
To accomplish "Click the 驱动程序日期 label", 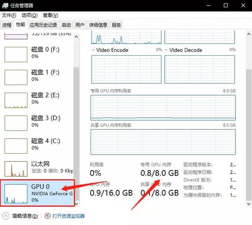I will 198,172.
